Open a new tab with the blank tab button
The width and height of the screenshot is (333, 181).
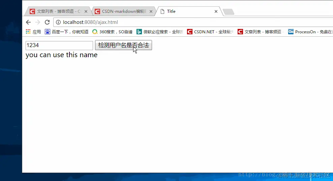coord(229,12)
